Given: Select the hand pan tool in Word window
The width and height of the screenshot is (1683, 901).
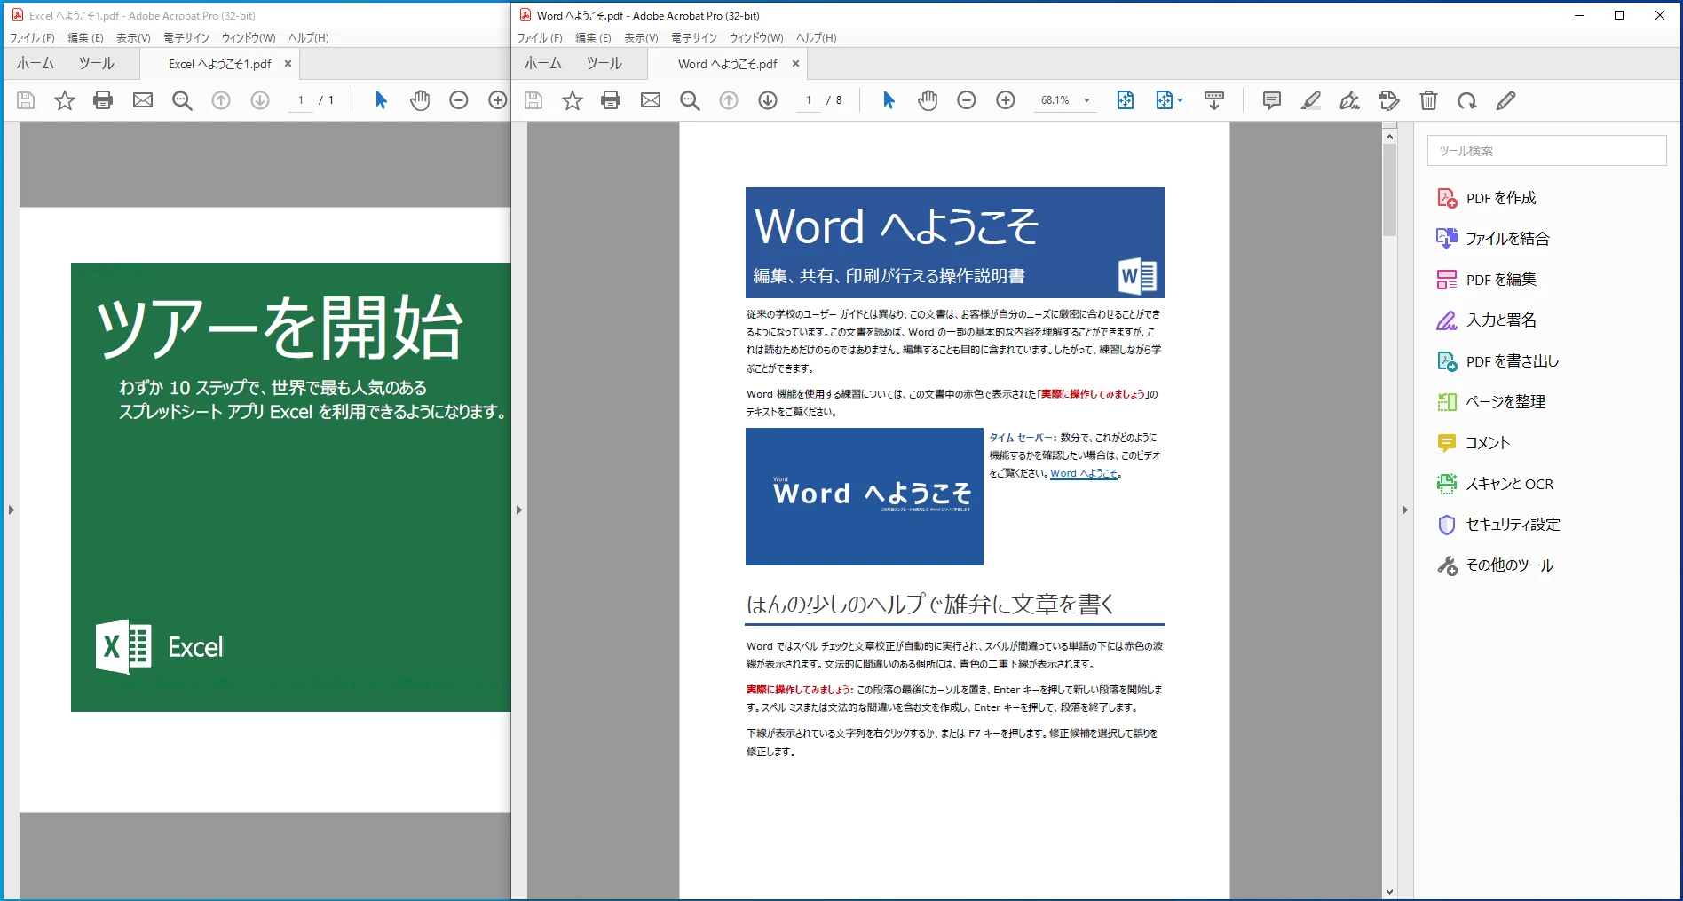Looking at the screenshot, I should [928, 100].
